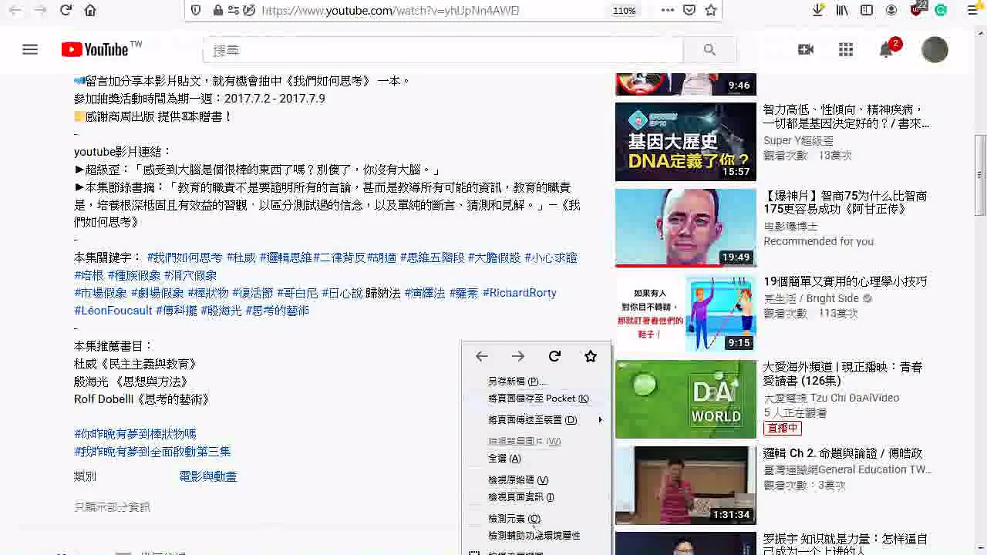Open Firefox account icon in toolbar

(x=891, y=11)
